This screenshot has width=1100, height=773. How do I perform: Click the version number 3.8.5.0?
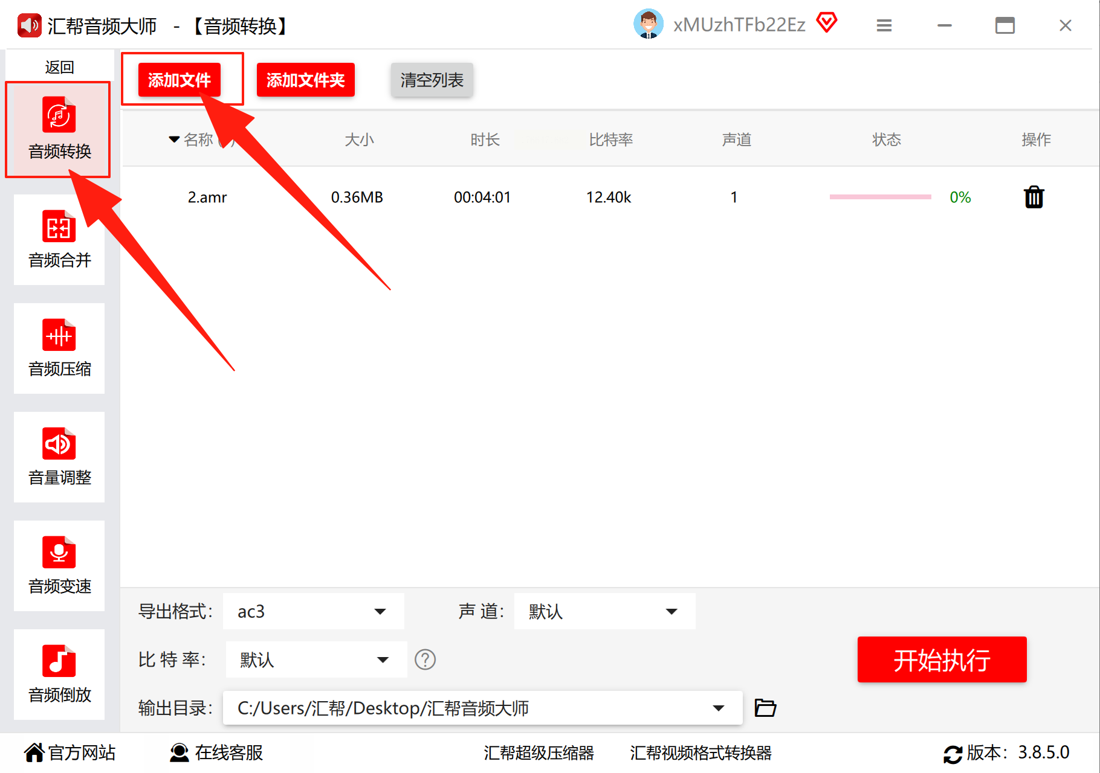coord(1044,752)
